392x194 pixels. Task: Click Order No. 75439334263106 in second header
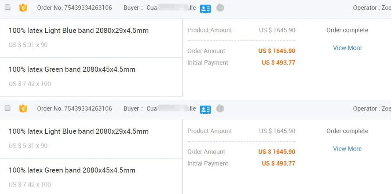(74, 109)
